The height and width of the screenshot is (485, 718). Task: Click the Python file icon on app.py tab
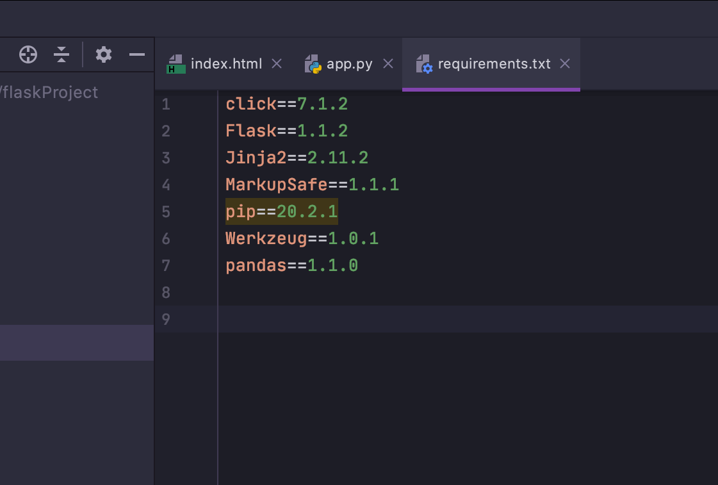pos(313,64)
